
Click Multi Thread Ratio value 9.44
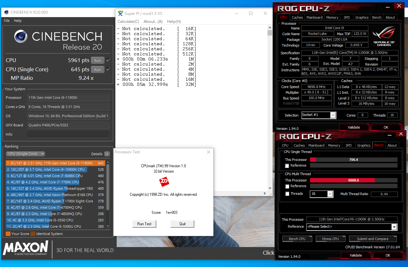tap(384, 194)
